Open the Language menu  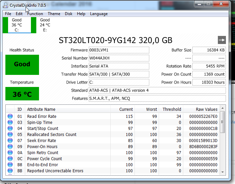99,14
